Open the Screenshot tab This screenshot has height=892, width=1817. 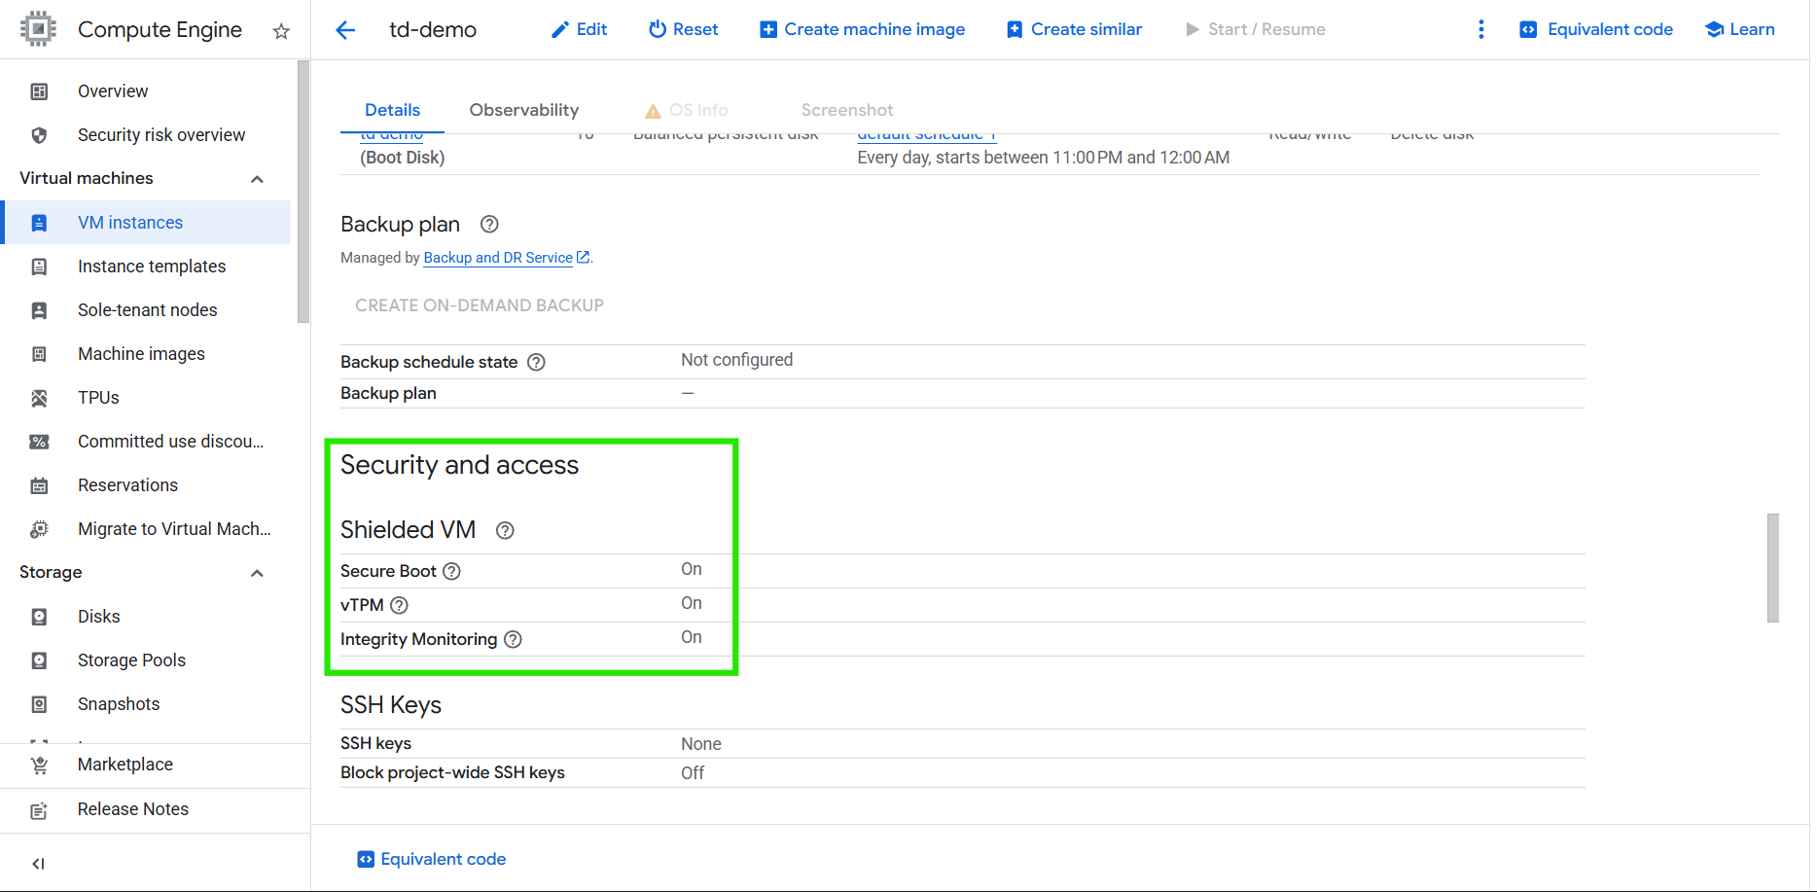pos(846,110)
